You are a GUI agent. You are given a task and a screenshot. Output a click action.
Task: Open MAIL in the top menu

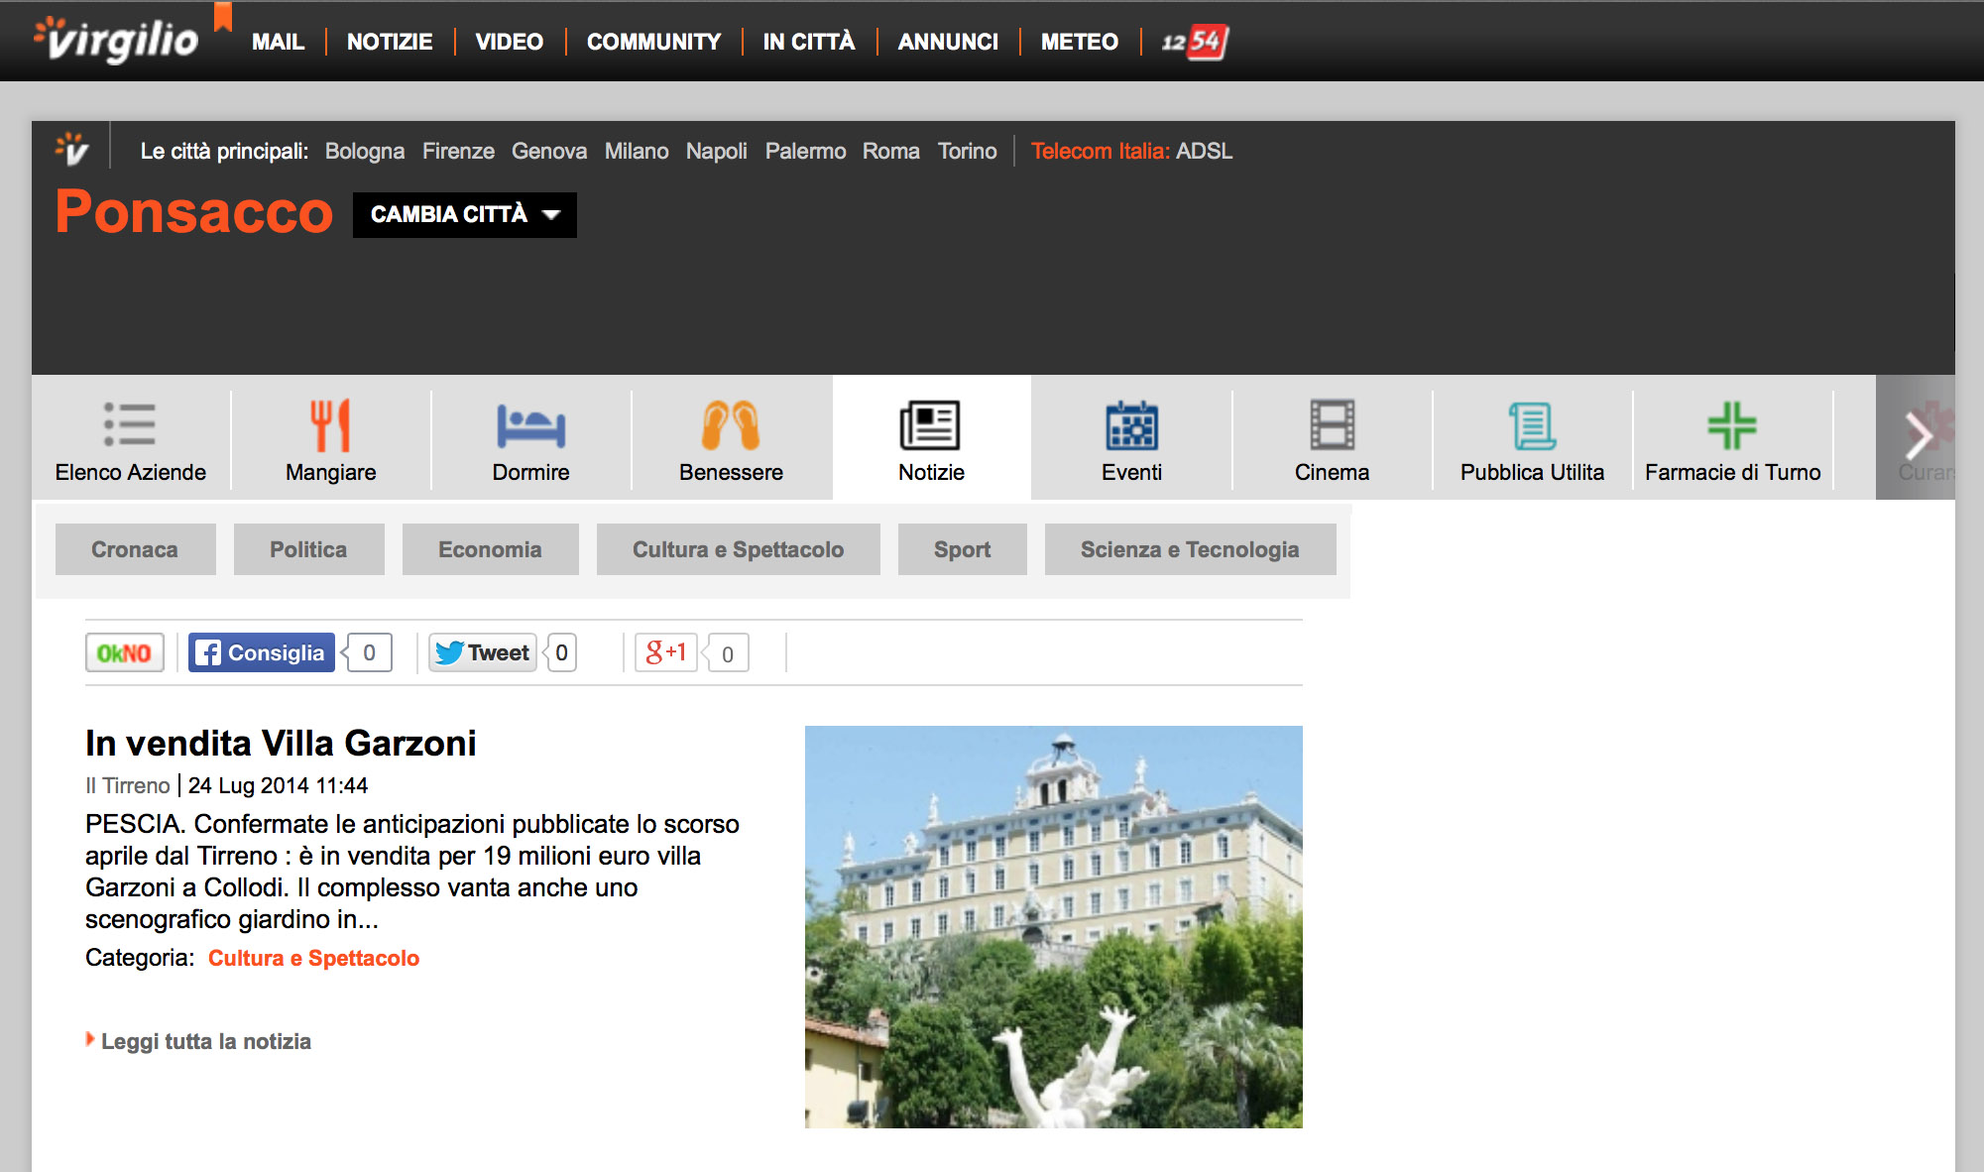pyautogui.click(x=278, y=42)
